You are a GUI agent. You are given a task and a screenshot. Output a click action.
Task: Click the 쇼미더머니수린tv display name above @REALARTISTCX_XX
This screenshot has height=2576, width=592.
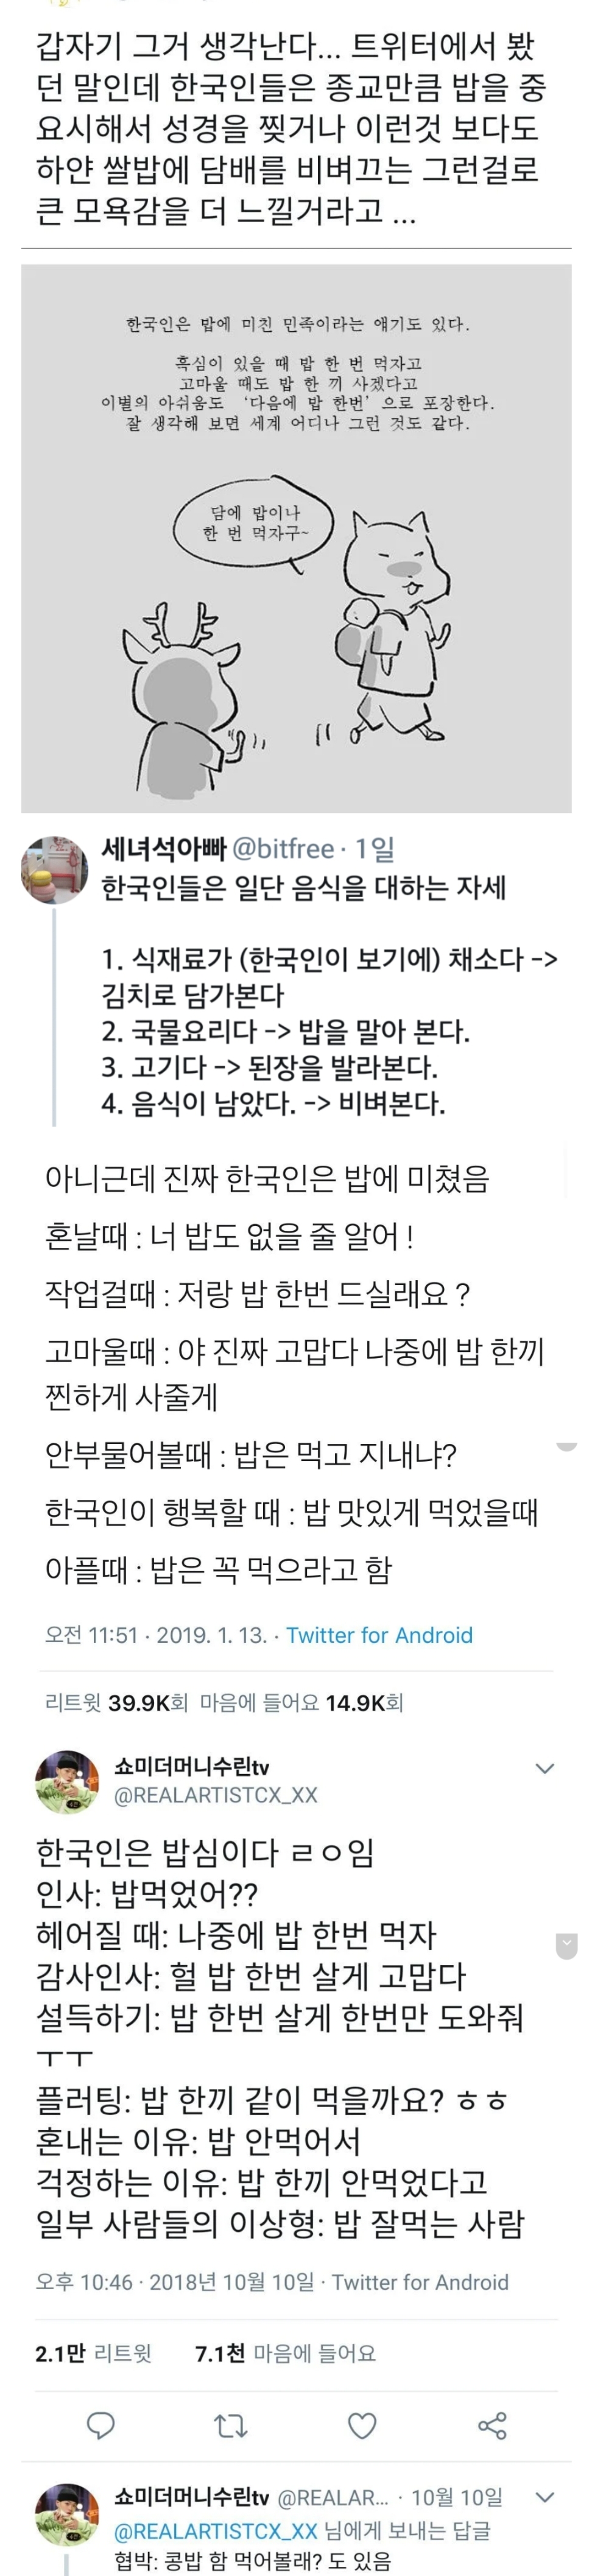click(x=192, y=1767)
